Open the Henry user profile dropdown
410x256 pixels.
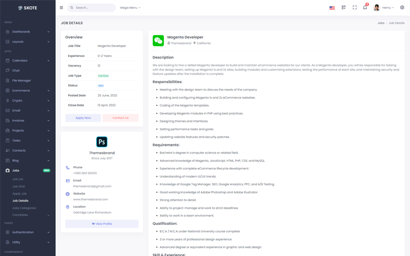click(383, 8)
